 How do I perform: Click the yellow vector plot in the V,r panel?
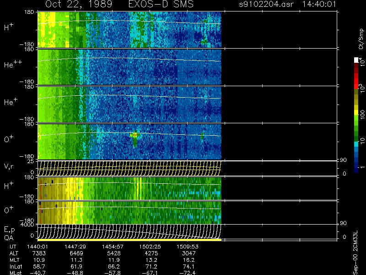tap(129, 168)
